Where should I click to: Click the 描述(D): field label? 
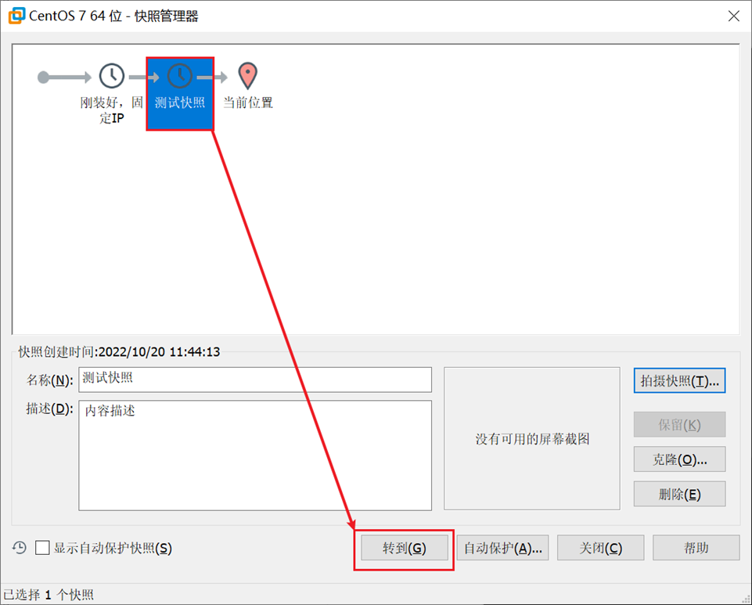(x=49, y=409)
